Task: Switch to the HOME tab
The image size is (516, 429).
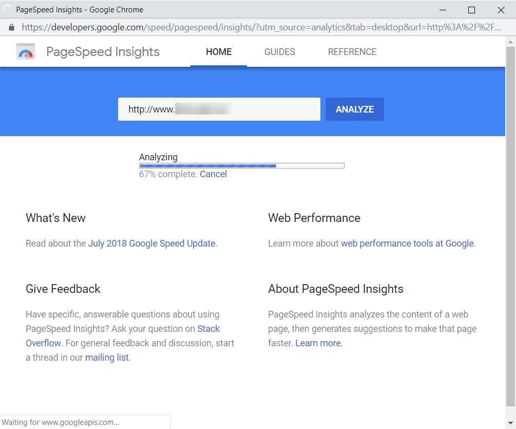Action: (x=219, y=52)
